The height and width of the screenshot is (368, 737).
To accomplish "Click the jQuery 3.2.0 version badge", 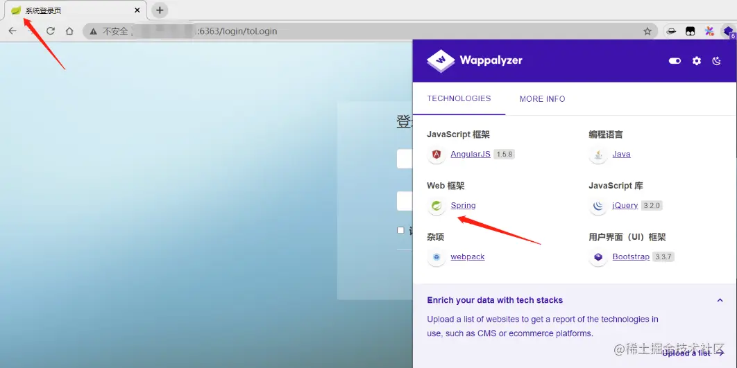I will tap(652, 206).
